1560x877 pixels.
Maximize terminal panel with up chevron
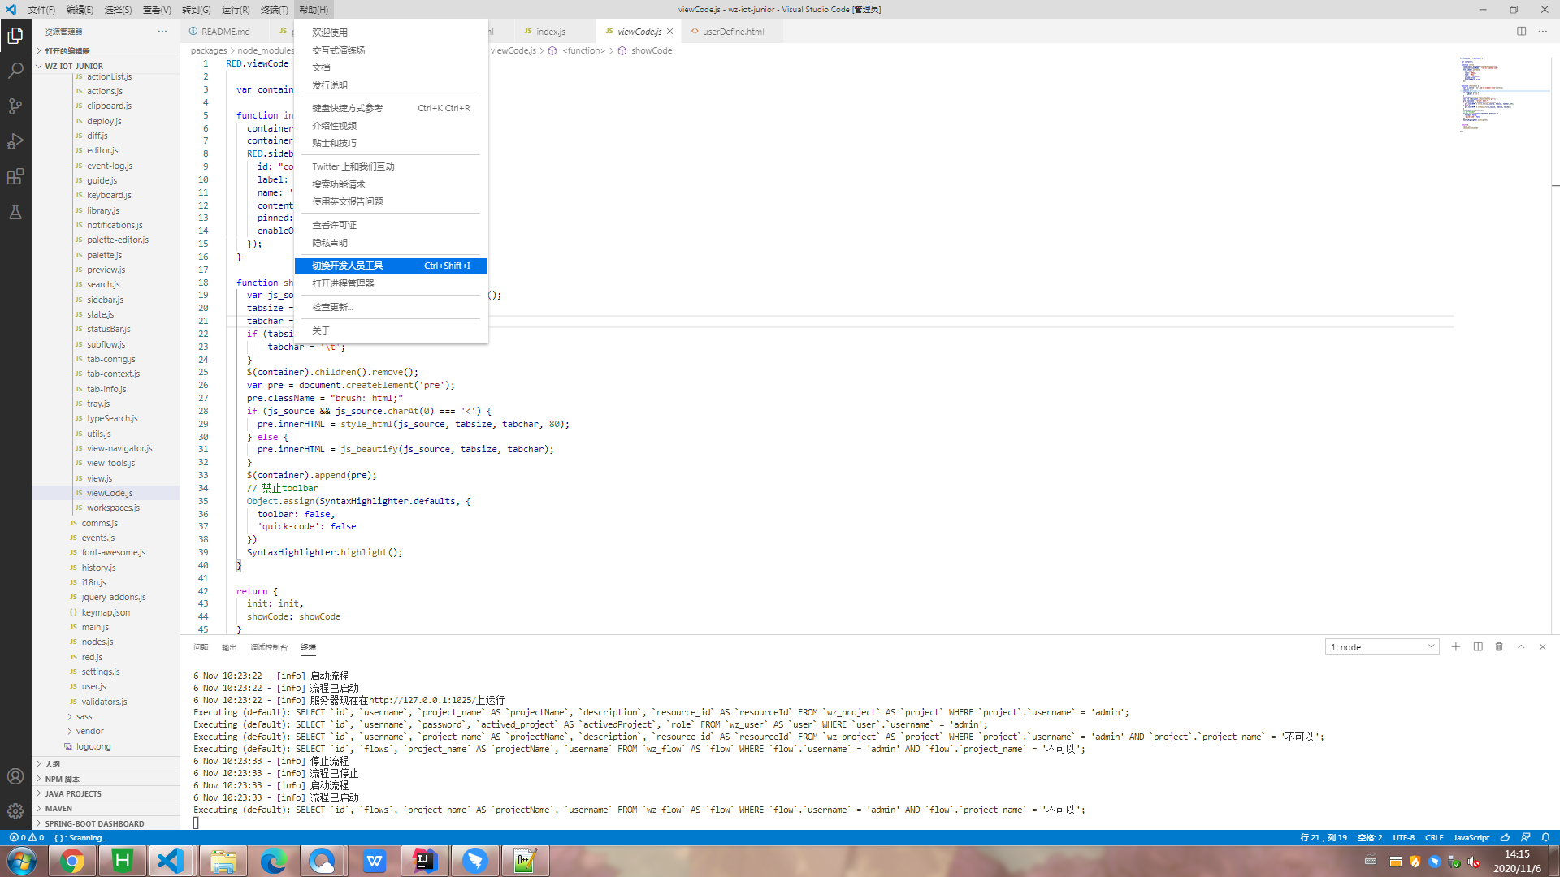pyautogui.click(x=1521, y=647)
